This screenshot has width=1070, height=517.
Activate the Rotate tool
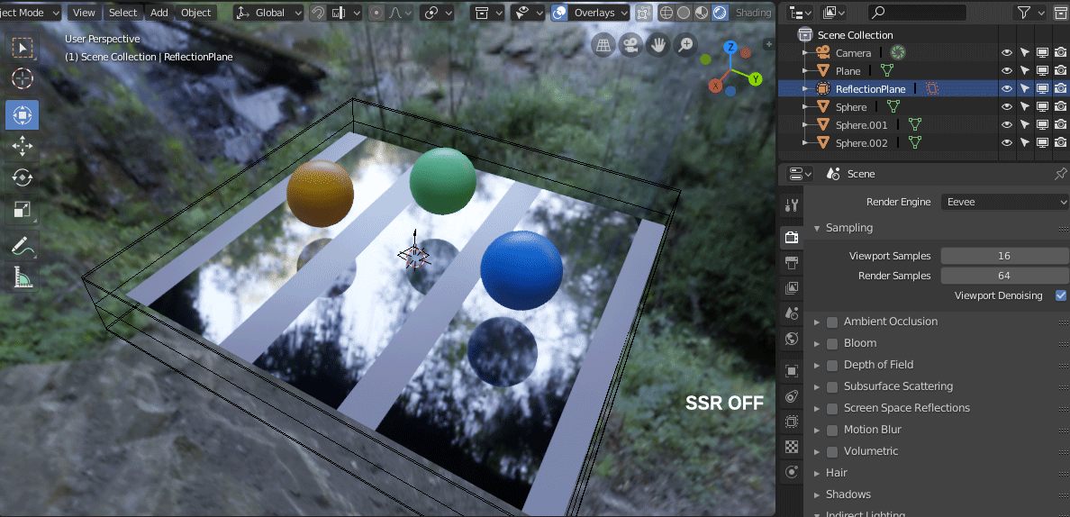coord(23,178)
